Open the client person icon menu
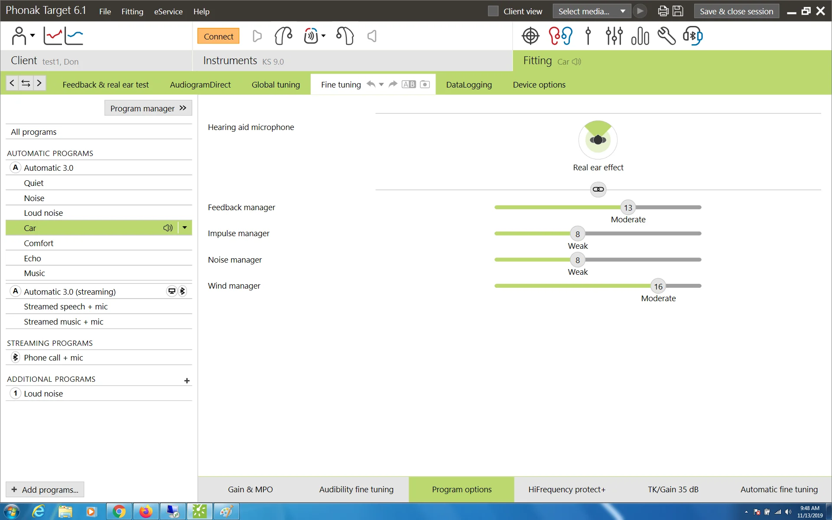832x520 pixels. click(x=23, y=36)
